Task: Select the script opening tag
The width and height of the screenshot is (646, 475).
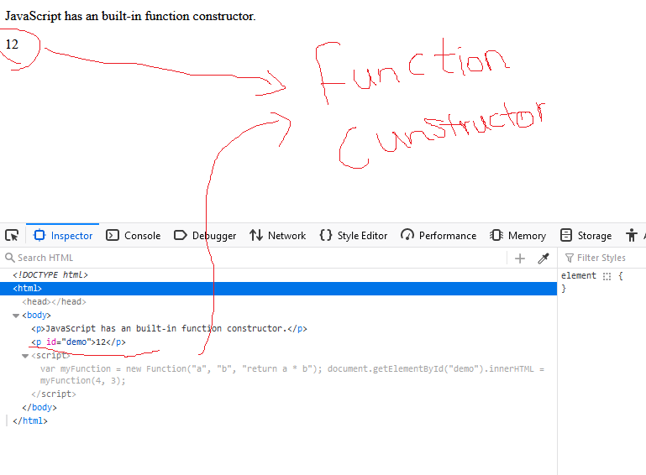Action: point(51,355)
